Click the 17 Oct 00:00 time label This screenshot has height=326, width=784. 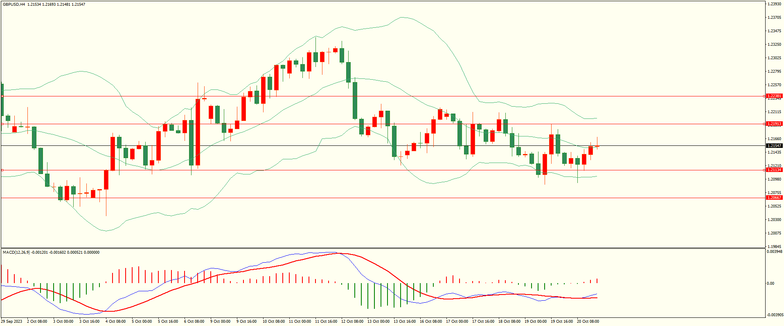457,322
